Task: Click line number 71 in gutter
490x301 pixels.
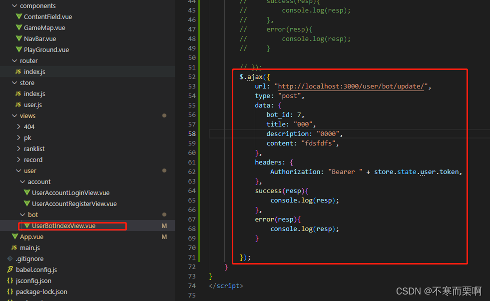Action: 192,257
